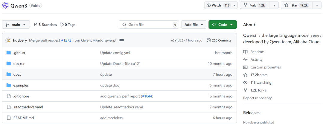Open the green Code dropdown button
Screen dimensions: 323x125
(223, 25)
